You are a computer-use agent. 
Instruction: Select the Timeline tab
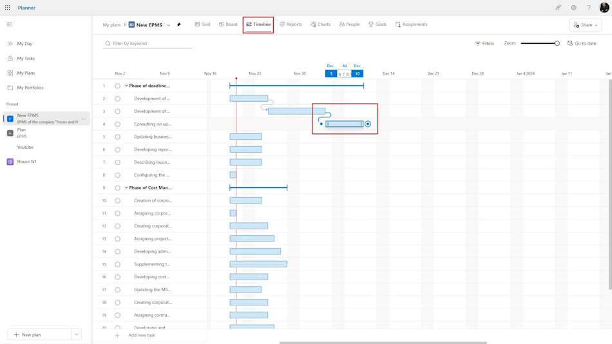coord(258,24)
